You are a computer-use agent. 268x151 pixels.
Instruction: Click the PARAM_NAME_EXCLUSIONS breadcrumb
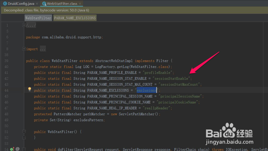click(x=75, y=18)
